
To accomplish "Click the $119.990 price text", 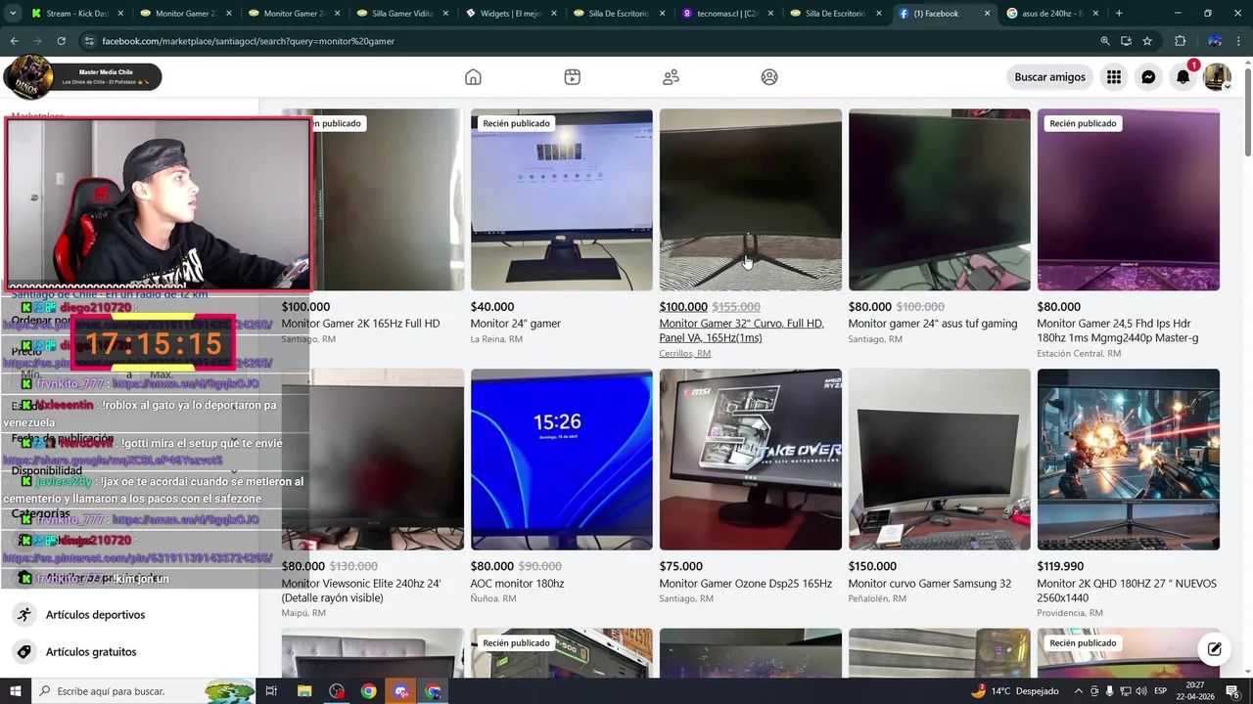I will click(x=1062, y=566).
